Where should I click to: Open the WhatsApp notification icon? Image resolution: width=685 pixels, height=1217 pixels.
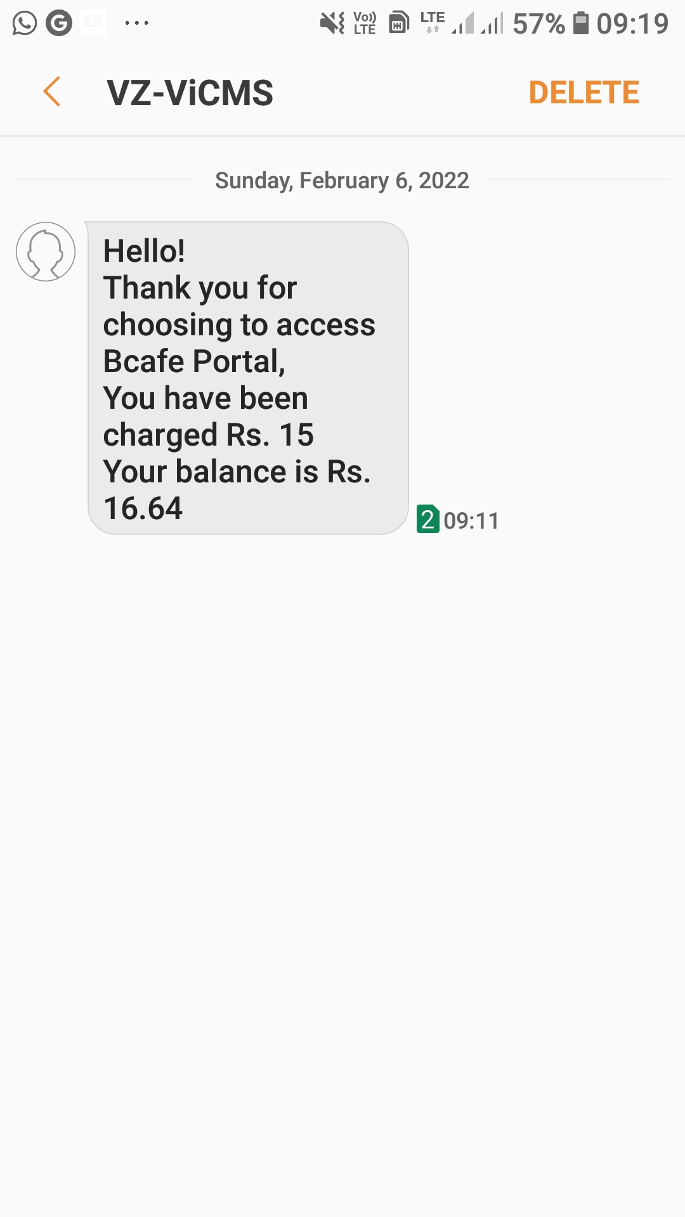pyautogui.click(x=25, y=23)
